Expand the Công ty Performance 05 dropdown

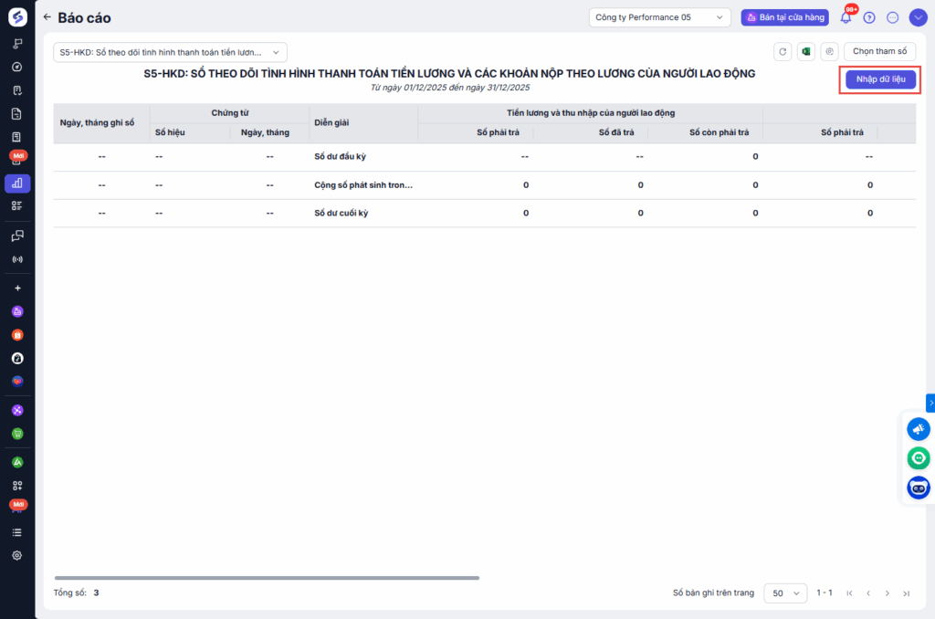point(659,16)
